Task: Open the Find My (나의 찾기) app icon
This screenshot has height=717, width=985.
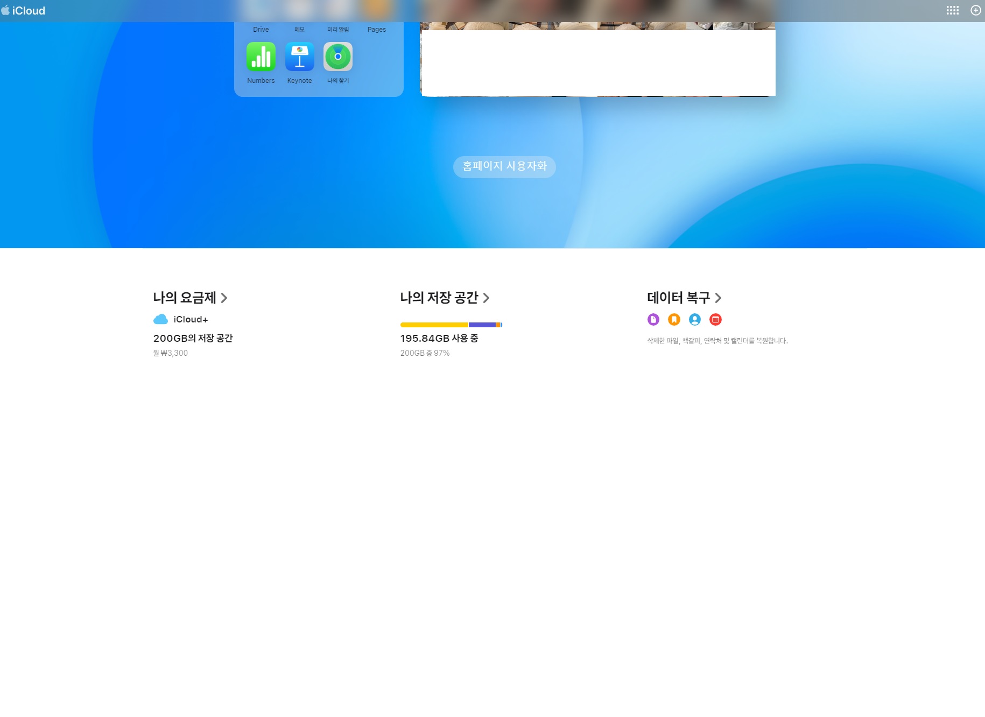Action: [338, 57]
